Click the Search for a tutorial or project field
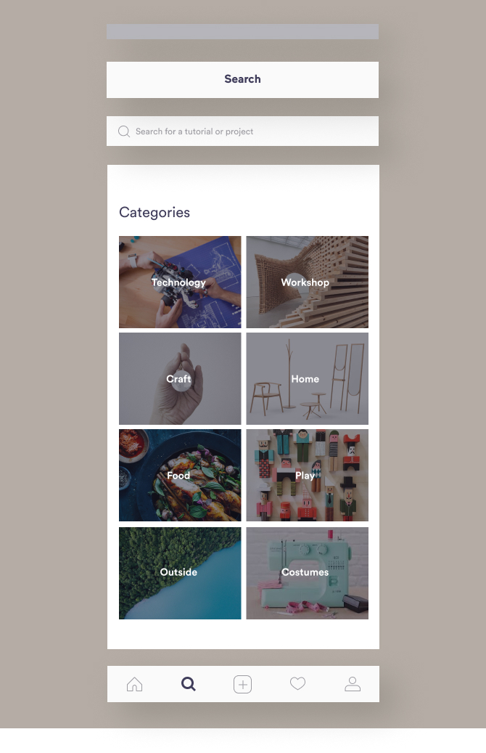 [x=242, y=131]
